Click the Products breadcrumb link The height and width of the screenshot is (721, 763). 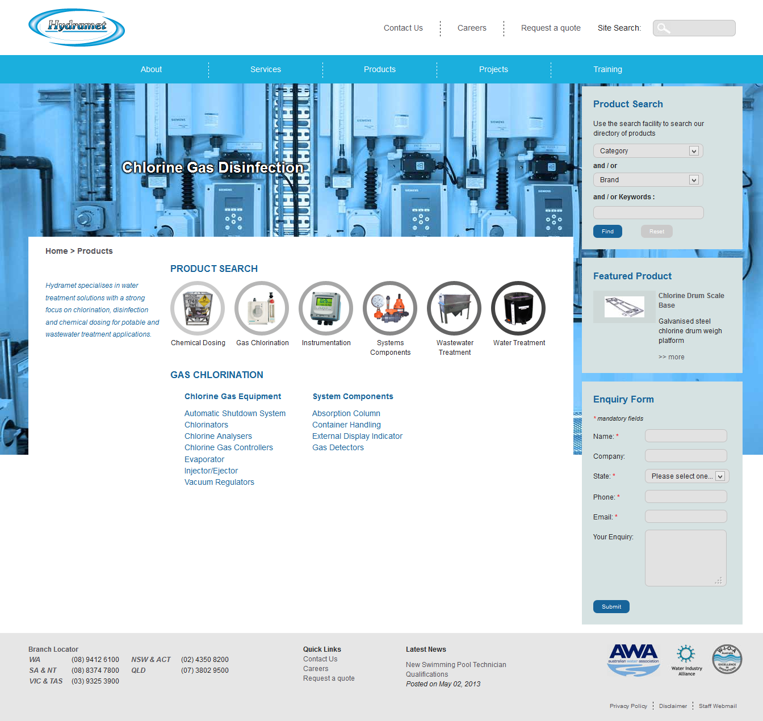(95, 251)
